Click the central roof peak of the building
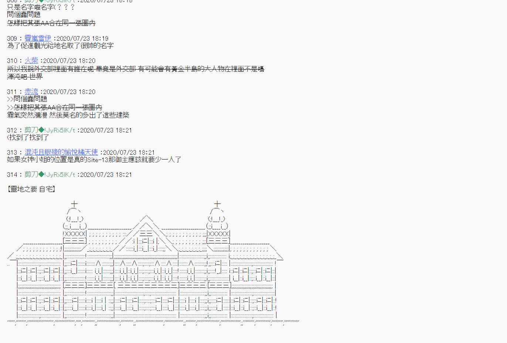 point(146,218)
